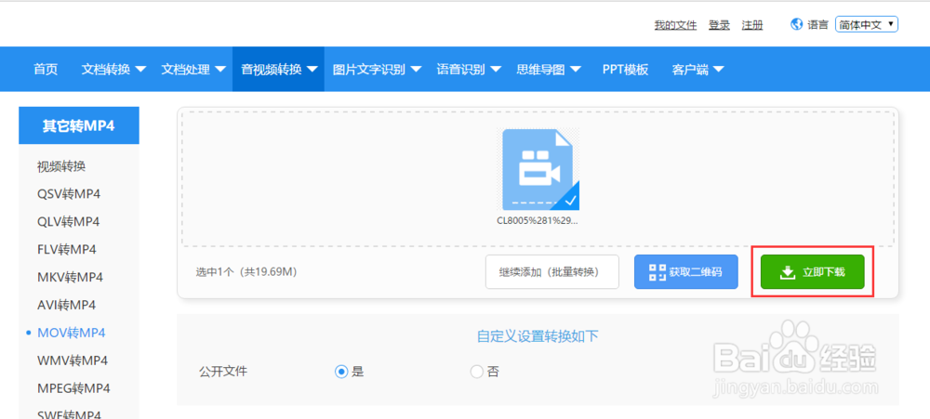Expand the 文档处理 menu
This screenshot has width=930, height=419.
[193, 70]
